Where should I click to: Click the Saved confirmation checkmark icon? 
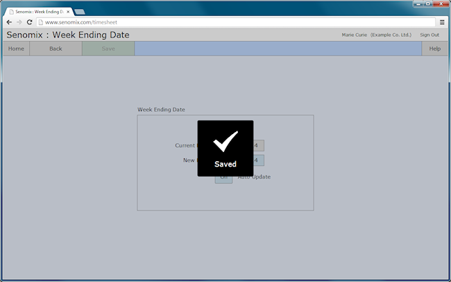[226, 141]
